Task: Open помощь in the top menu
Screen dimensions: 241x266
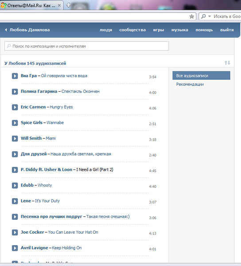Action: (x=204, y=30)
